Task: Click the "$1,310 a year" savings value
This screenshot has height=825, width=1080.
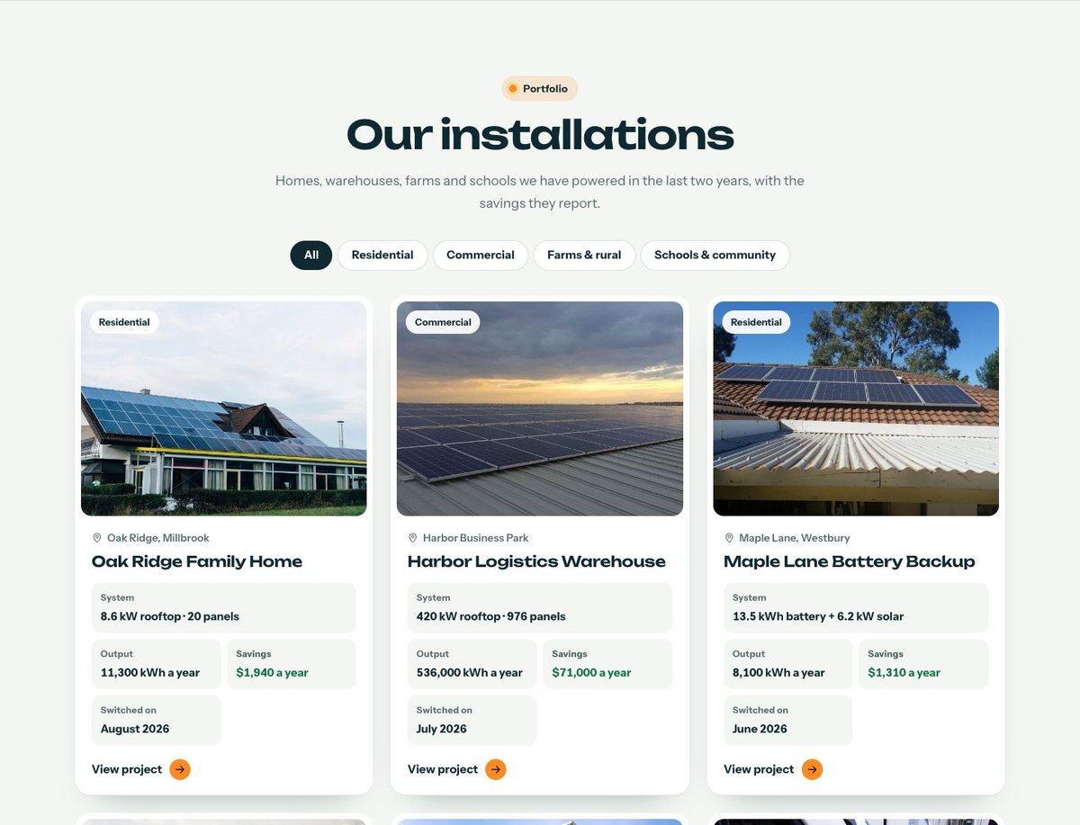Action: [904, 672]
